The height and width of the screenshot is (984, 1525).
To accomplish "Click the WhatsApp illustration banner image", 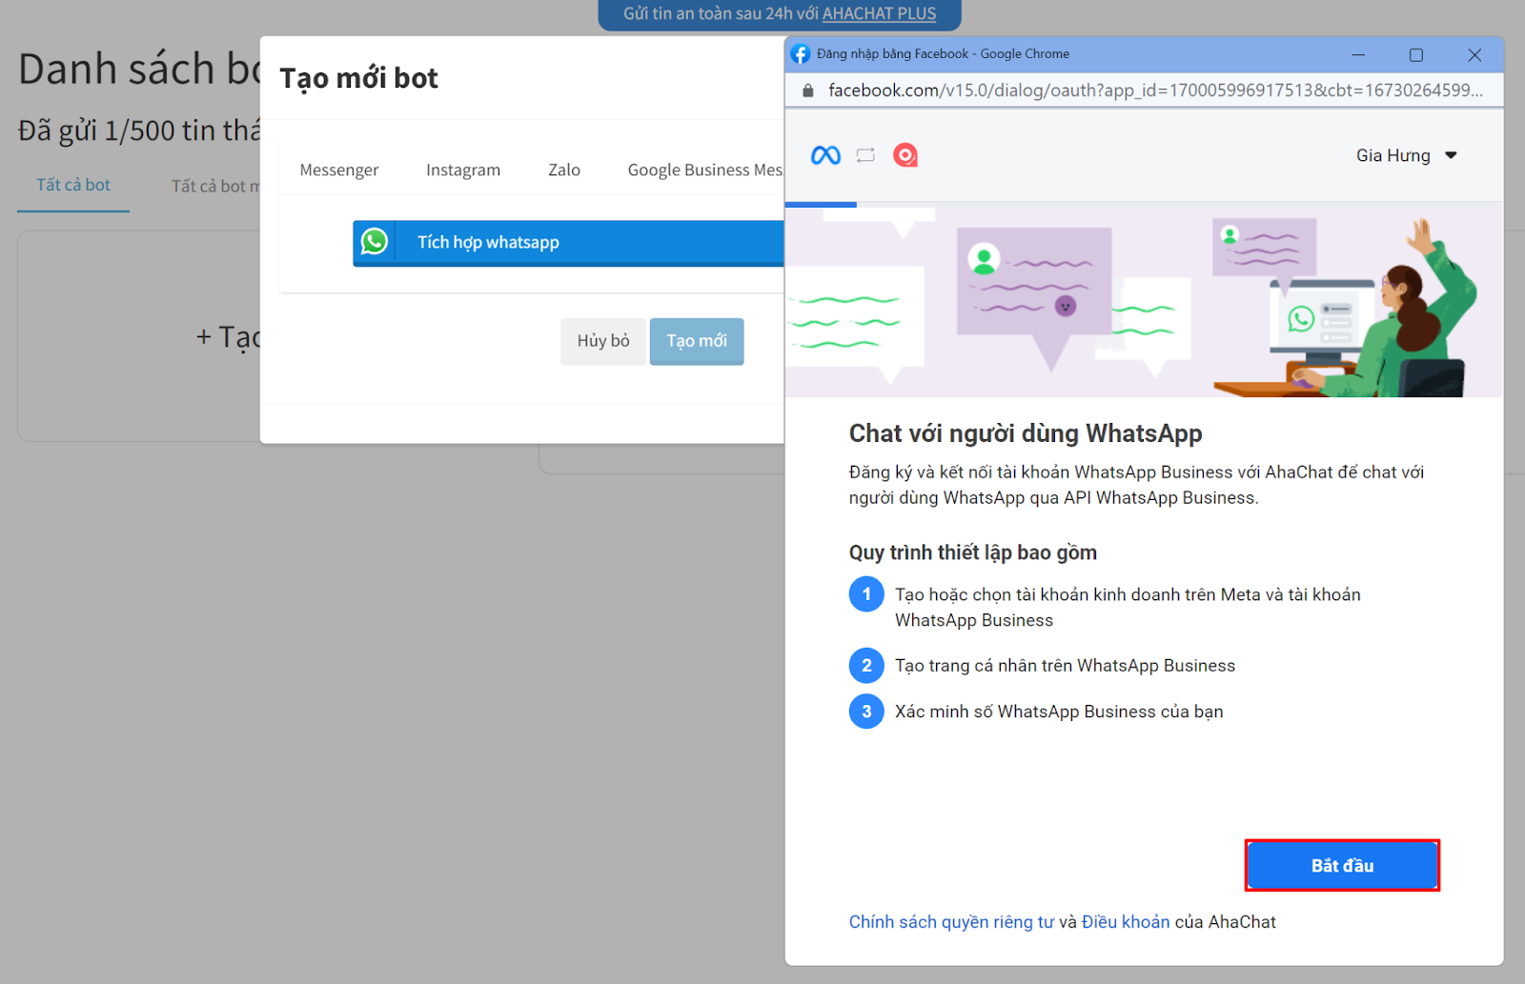I will [x=1144, y=301].
